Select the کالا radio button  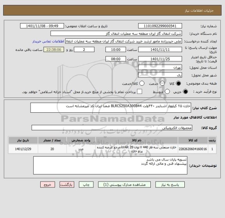179,83
